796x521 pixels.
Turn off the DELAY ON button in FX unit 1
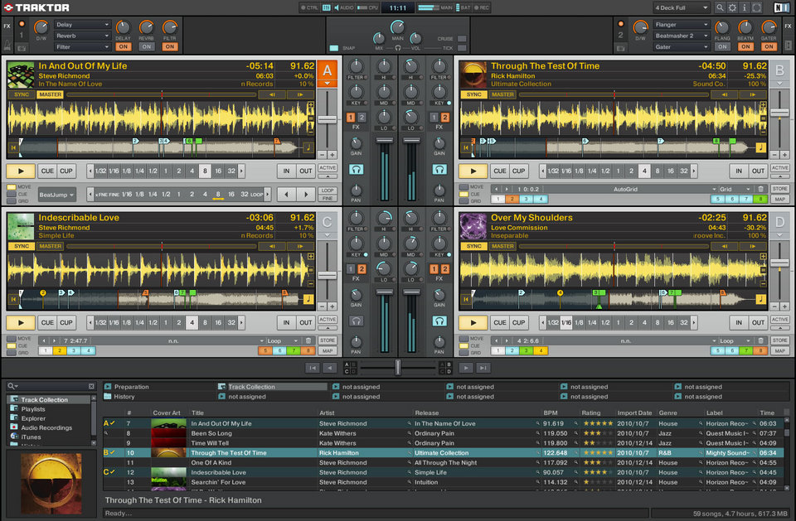click(123, 46)
